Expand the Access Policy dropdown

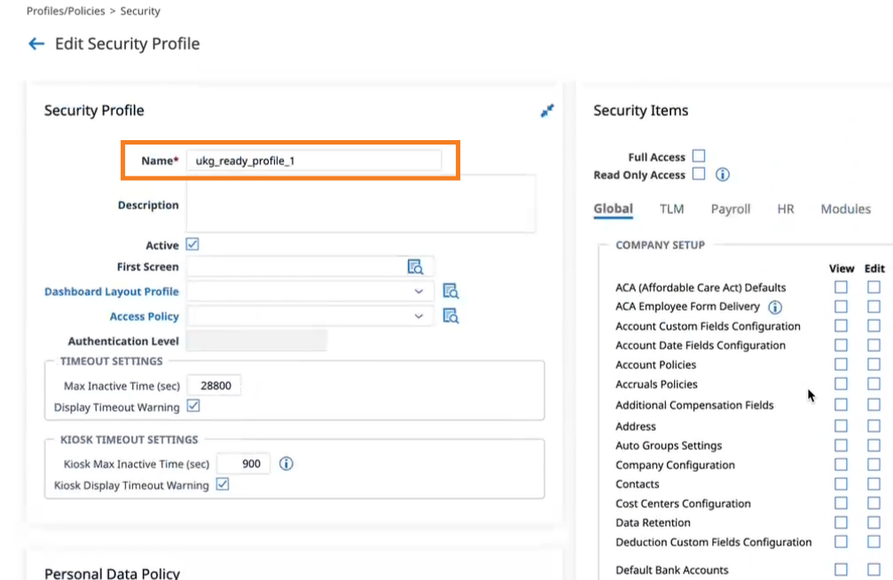419,317
